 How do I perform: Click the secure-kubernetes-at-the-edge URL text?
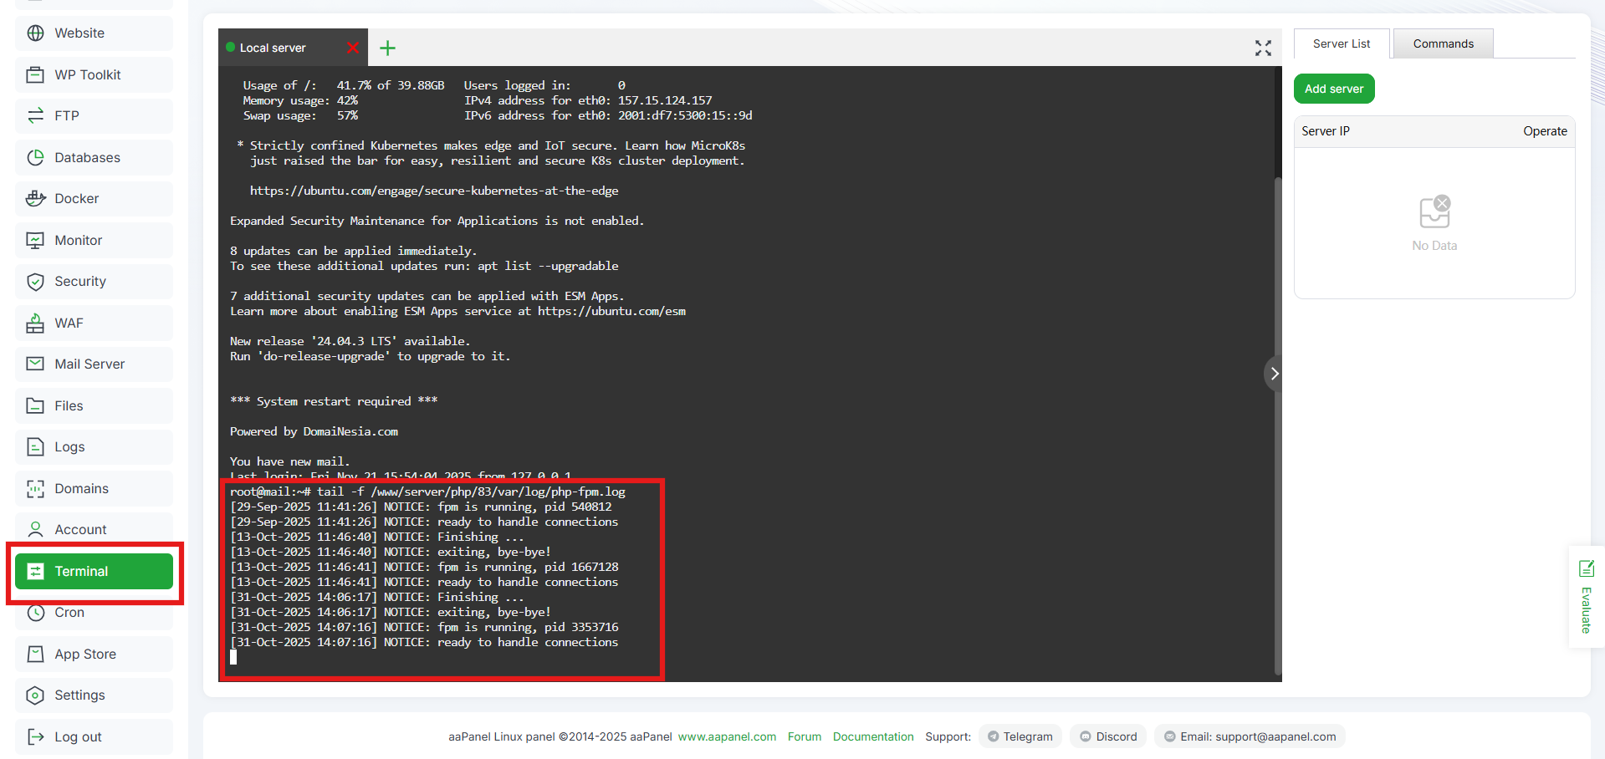coord(434,191)
